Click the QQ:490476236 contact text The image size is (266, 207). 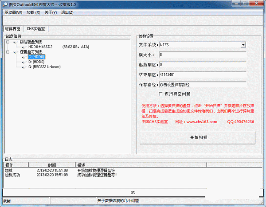[241, 121]
